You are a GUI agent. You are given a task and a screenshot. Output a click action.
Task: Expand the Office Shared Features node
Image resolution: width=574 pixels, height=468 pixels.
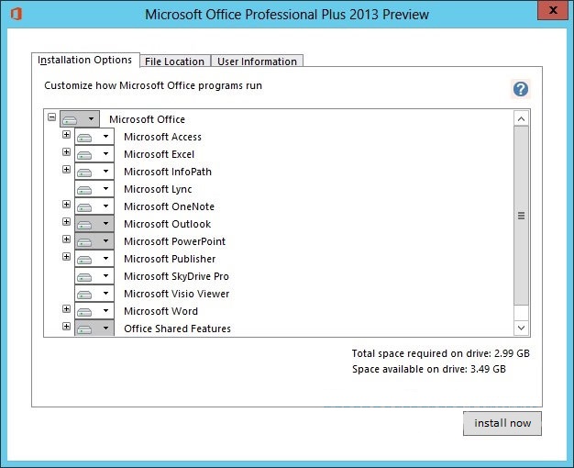(66, 326)
